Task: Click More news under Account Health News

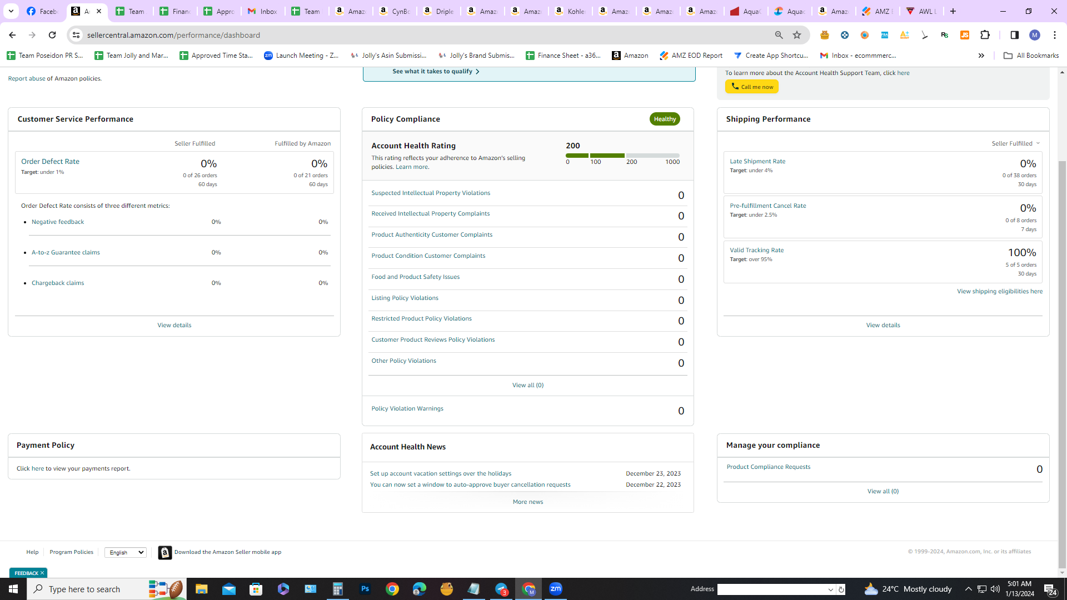Action: coord(528,502)
